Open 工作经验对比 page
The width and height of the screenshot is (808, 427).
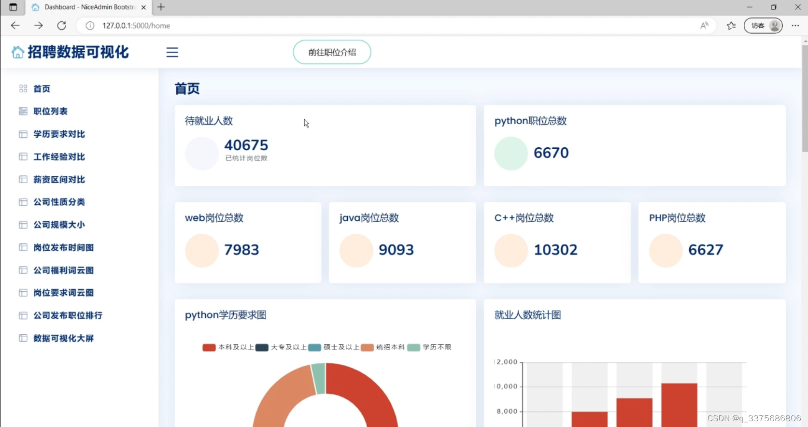point(59,157)
